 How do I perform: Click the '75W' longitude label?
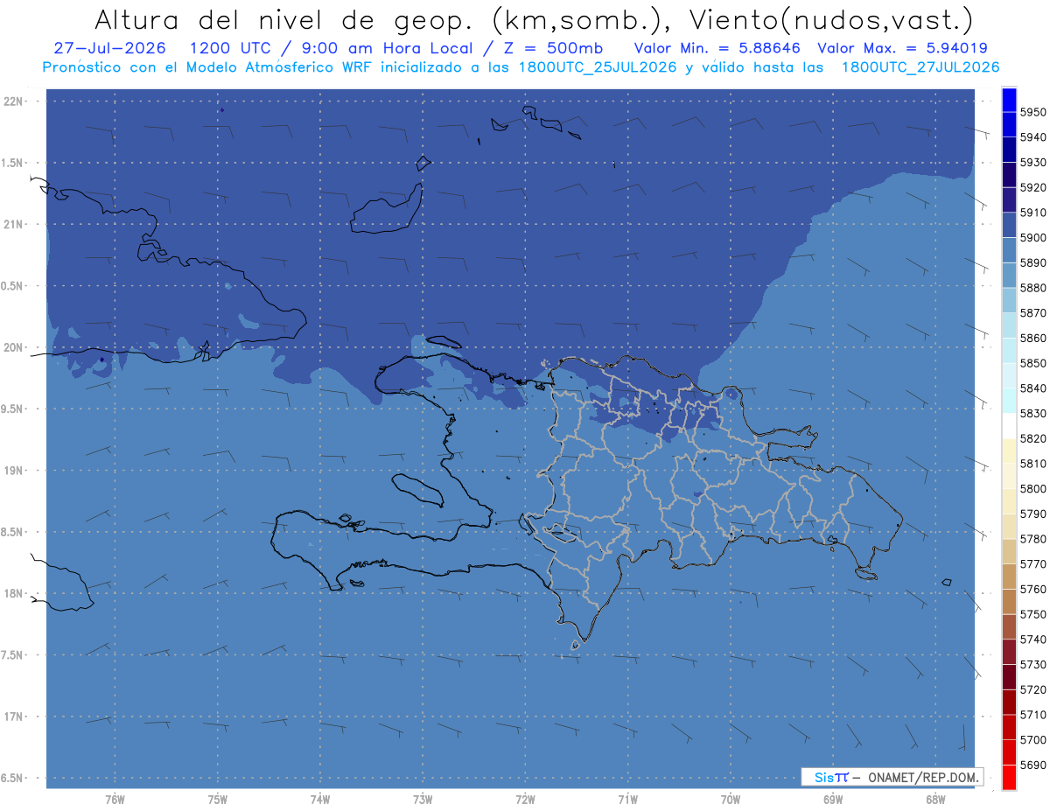pyautogui.click(x=217, y=799)
